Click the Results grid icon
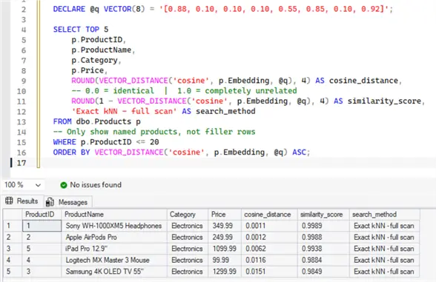This screenshot has width=436, height=282. pos(9,201)
